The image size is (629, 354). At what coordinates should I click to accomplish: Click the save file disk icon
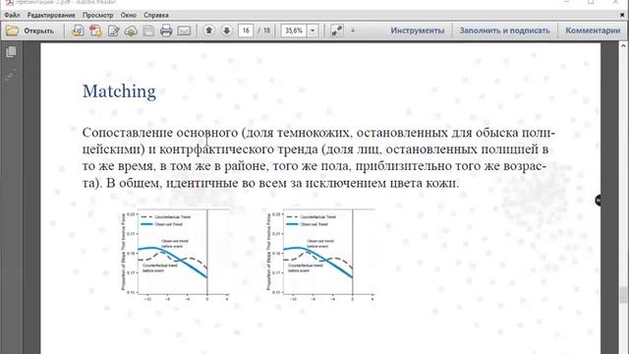click(148, 30)
